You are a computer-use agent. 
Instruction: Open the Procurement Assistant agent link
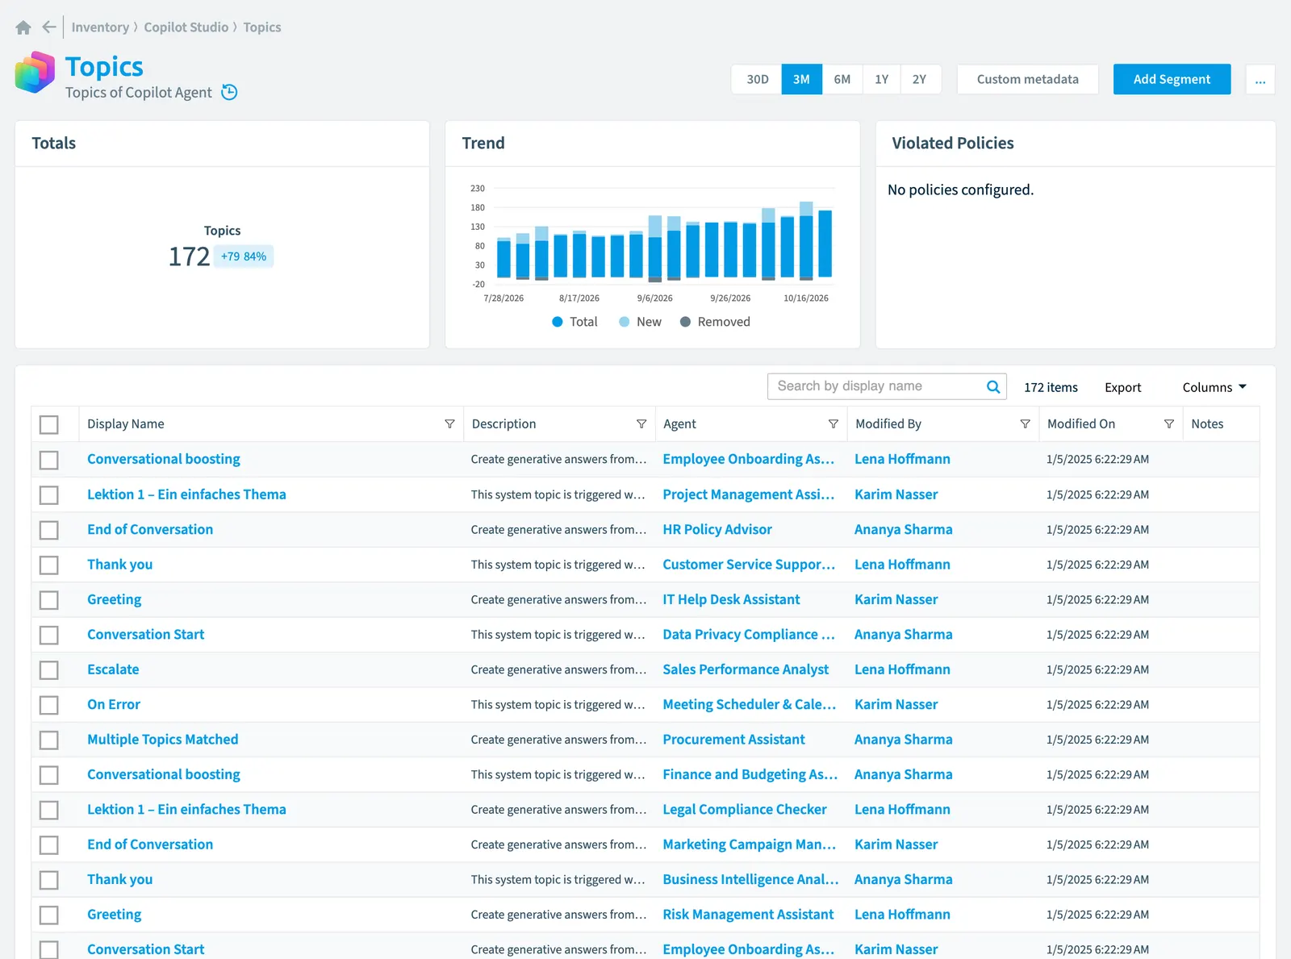pyautogui.click(x=733, y=740)
